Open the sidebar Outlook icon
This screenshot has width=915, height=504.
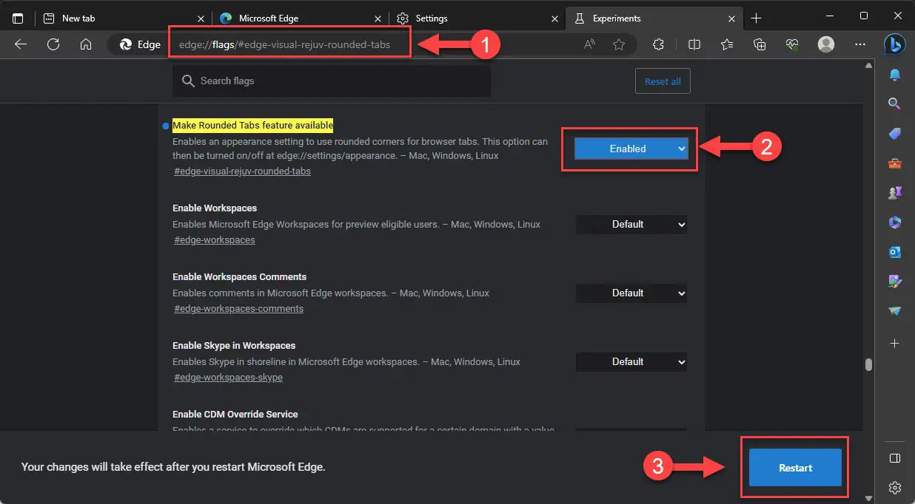[895, 252]
